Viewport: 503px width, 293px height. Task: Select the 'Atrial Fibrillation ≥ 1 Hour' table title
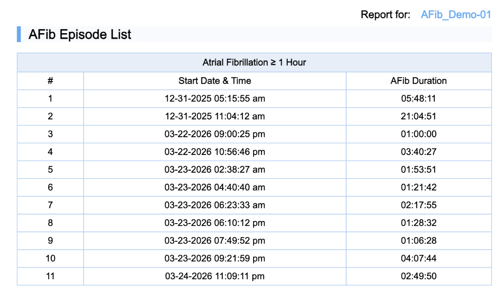click(x=254, y=63)
